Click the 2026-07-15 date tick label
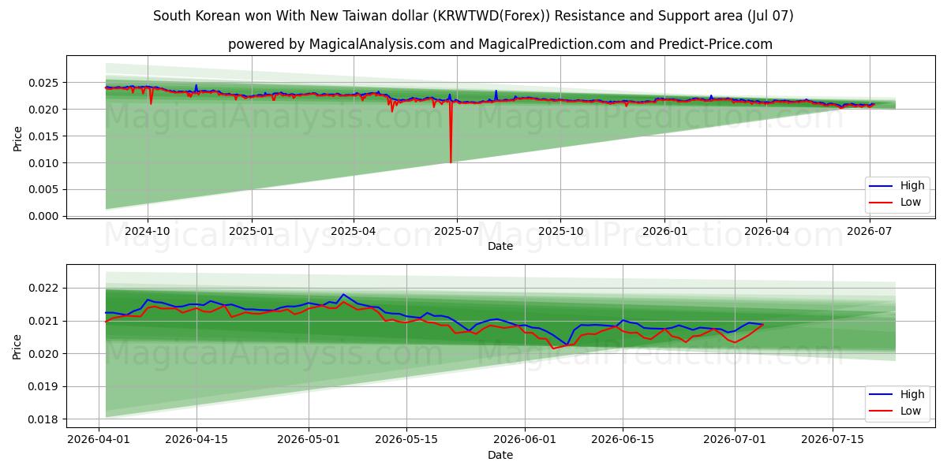 833,439
